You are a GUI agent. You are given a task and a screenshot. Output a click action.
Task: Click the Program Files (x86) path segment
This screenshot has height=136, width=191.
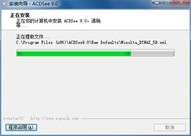(45, 42)
